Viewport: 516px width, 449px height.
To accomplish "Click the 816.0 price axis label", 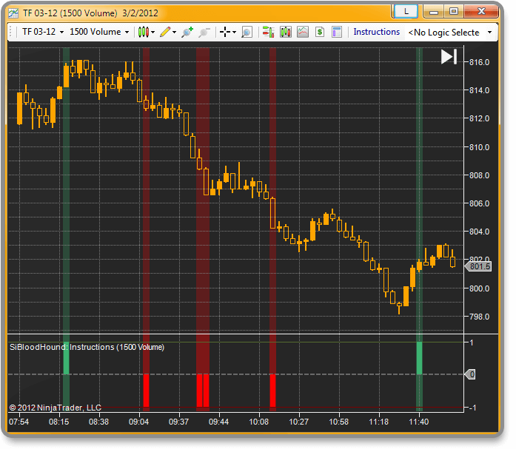I will [479, 62].
